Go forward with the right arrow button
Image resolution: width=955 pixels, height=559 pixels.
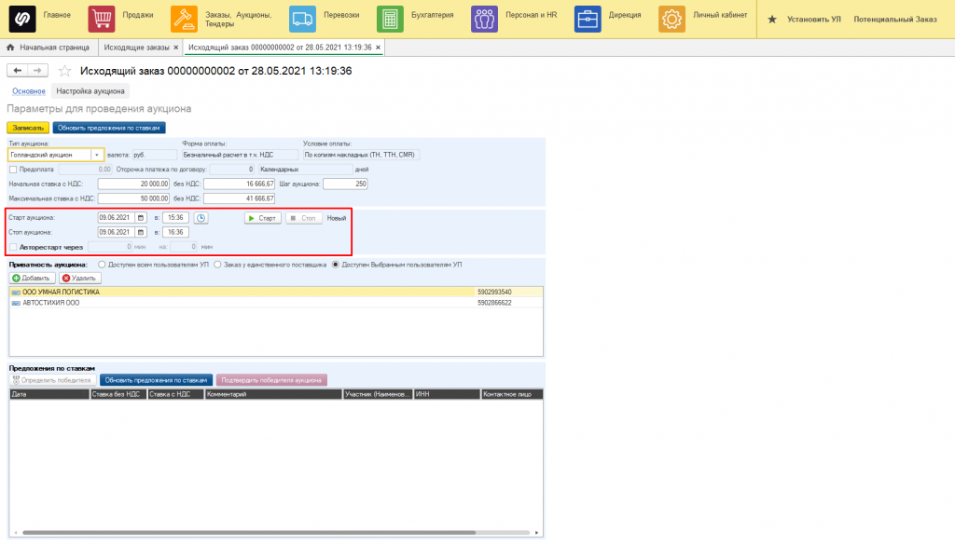(37, 71)
